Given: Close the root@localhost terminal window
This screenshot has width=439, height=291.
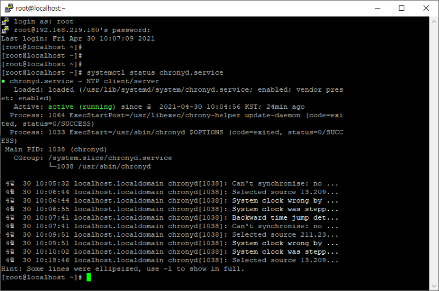Looking at the screenshot, I should point(426,8).
